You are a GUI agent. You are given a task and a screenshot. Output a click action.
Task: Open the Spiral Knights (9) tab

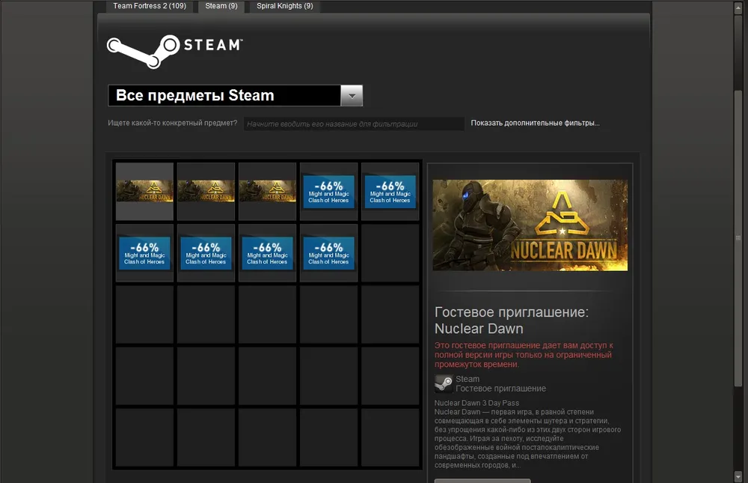pyautogui.click(x=285, y=6)
